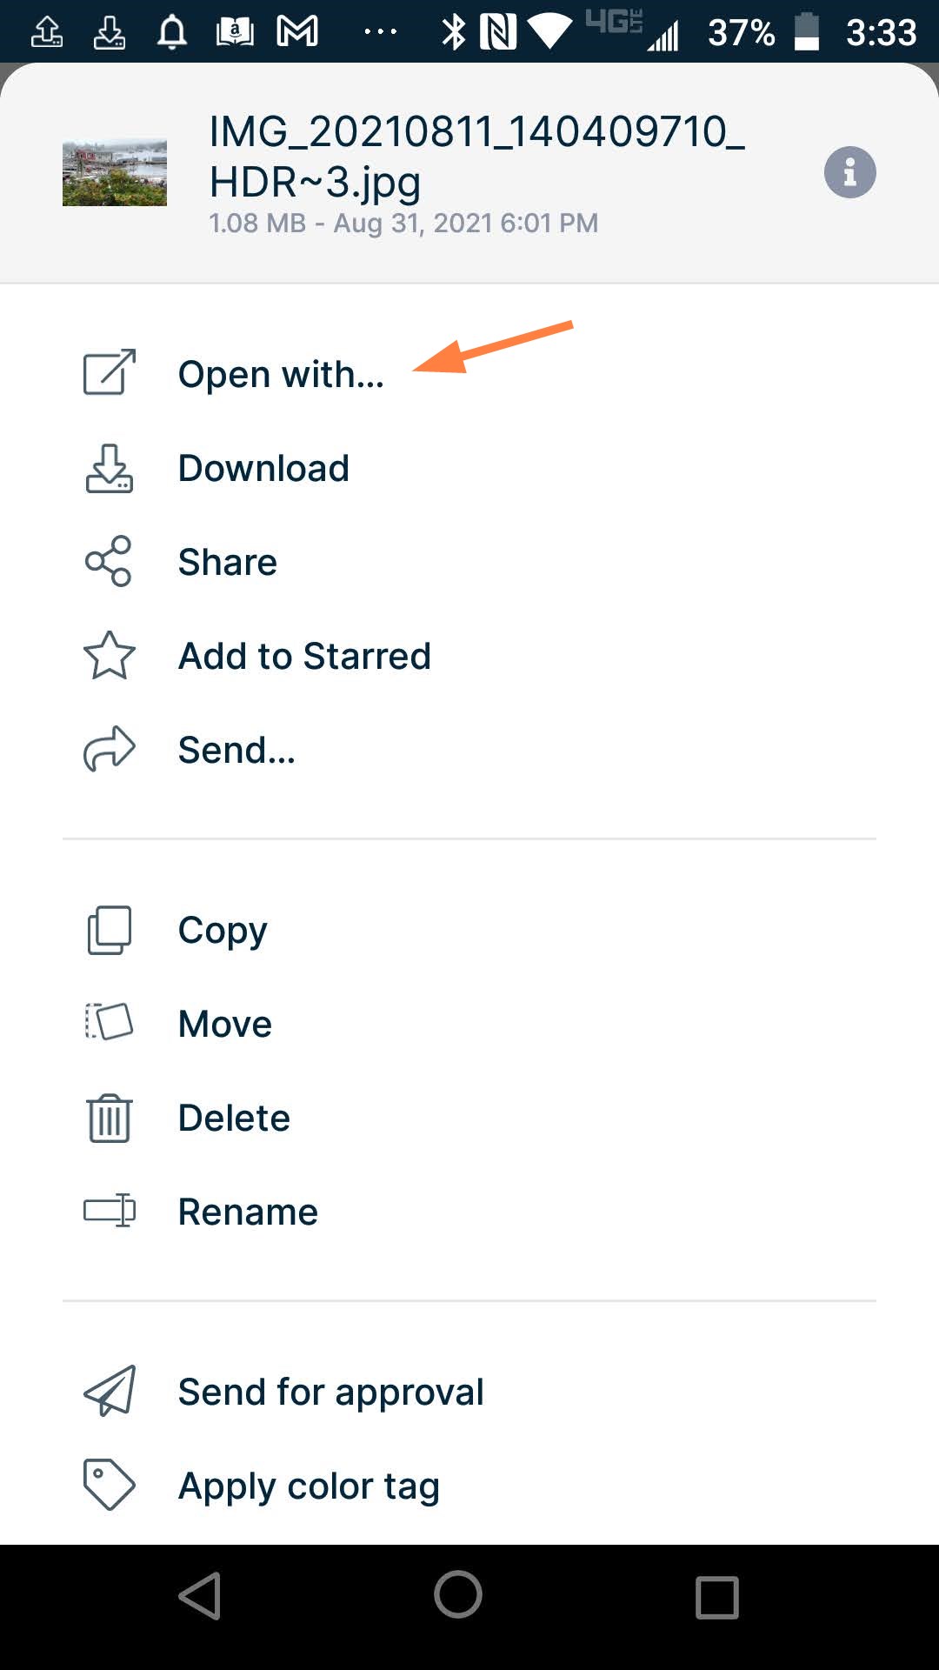Image resolution: width=939 pixels, height=1670 pixels.
Task: Open the image thumbnail preview
Action: tap(114, 171)
